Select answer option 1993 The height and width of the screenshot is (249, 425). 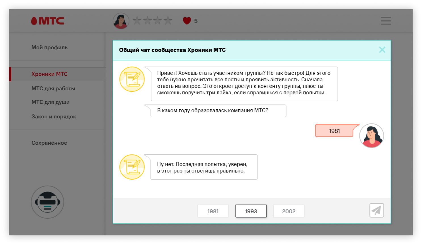point(251,211)
